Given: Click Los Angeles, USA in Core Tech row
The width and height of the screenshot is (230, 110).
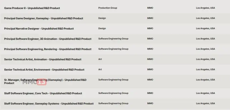Looking at the screenshot, I should tap(205, 93).
